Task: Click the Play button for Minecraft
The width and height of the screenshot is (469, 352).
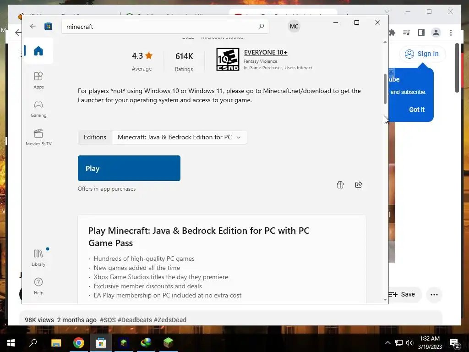Action: click(129, 168)
